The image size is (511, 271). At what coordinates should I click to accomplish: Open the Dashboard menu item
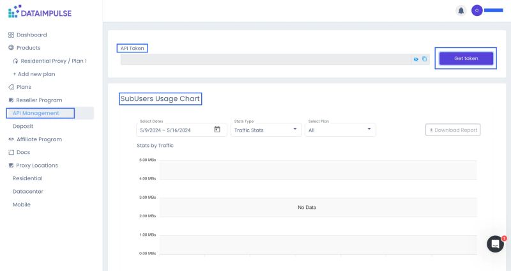point(31,35)
